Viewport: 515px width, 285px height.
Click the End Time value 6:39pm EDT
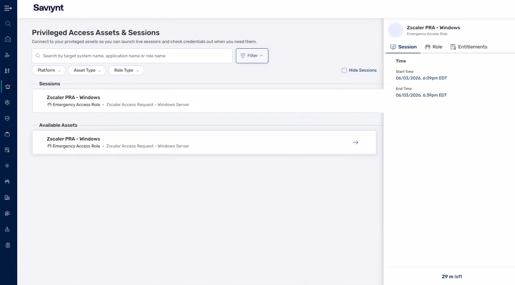[x=422, y=95]
